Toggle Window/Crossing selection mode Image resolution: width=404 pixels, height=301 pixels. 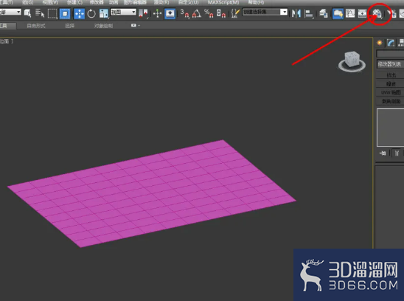(65, 13)
